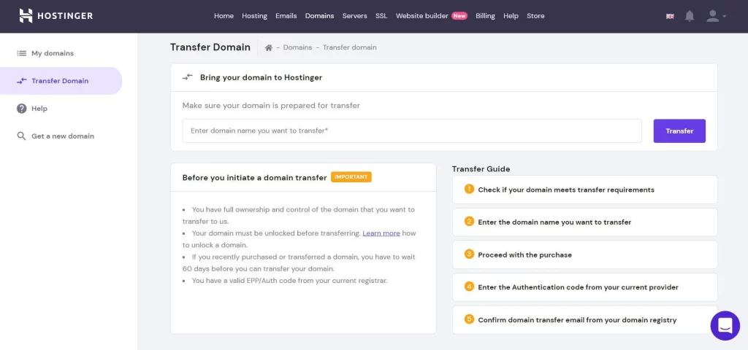
Task: Open the live chat widget
Action: click(x=725, y=326)
